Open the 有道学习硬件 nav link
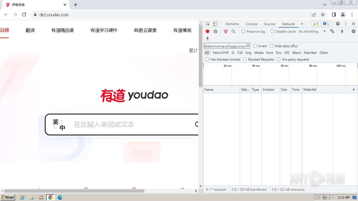358x201 pixels. click(x=104, y=30)
